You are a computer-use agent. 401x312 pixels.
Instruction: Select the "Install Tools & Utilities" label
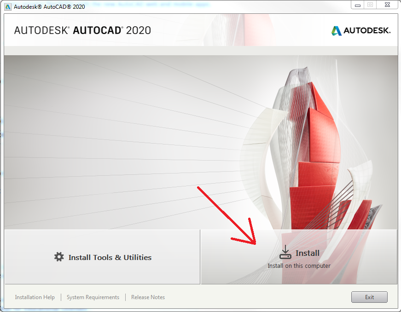click(110, 258)
